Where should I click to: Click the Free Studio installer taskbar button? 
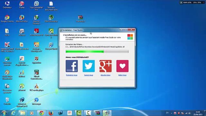pos(107,113)
